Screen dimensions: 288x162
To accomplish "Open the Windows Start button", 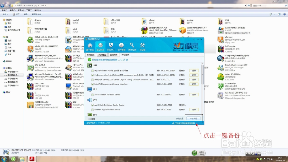I will pyautogui.click(x=4, y=159).
